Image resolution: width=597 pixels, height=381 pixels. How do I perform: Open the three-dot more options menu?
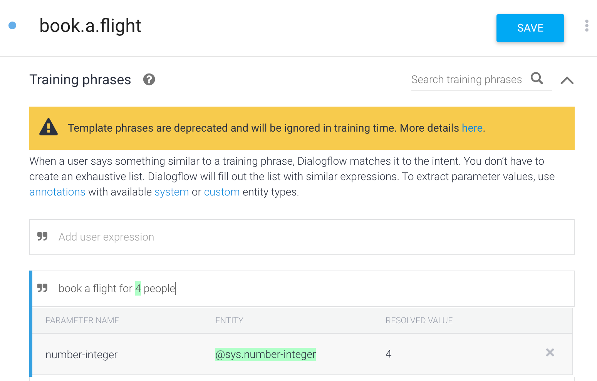587,26
